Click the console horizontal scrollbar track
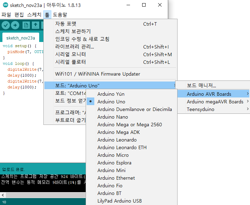The image size is (250, 205). tap(46, 195)
